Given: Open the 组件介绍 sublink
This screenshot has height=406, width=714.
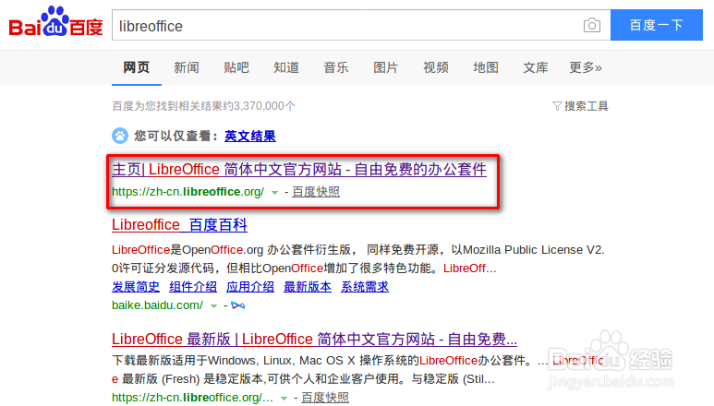Looking at the screenshot, I should click(193, 286).
